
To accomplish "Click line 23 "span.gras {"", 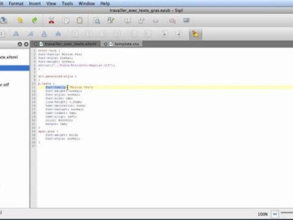I will tap(48, 131).
